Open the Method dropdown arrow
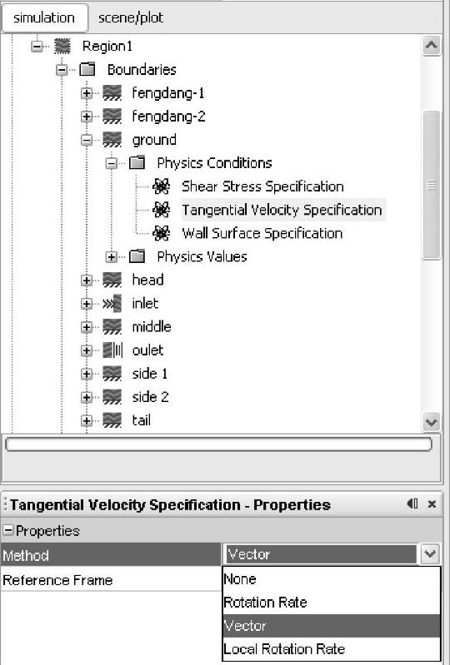Image resolution: width=450 pixels, height=665 pixels. tap(431, 554)
